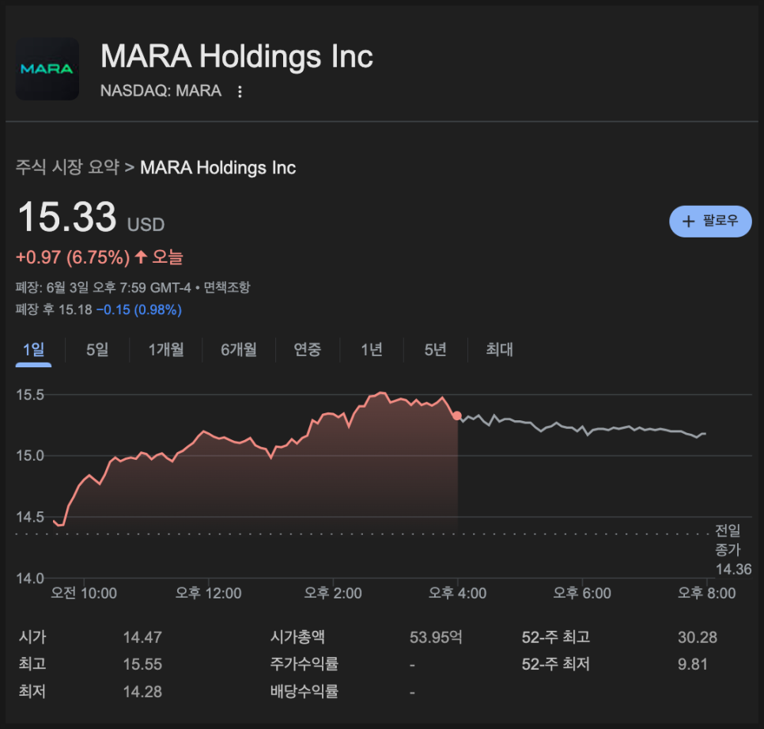Click the 배당수익률 label
This screenshot has width=764, height=729.
tap(304, 691)
